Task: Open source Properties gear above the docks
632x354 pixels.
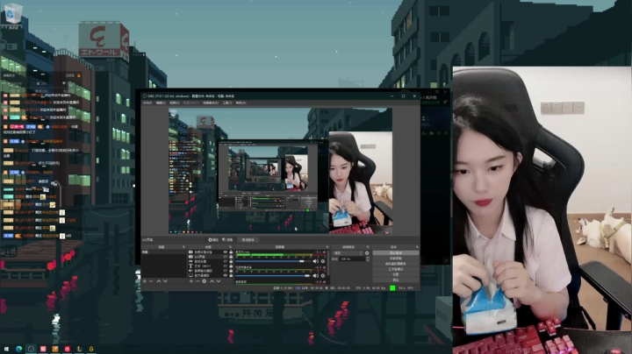Action: [213, 240]
